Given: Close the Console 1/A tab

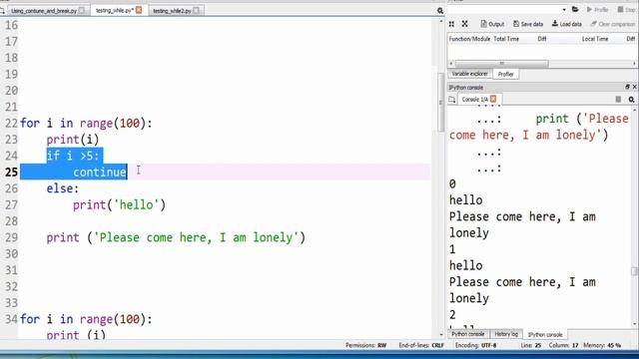Looking at the screenshot, I should click(x=493, y=99).
